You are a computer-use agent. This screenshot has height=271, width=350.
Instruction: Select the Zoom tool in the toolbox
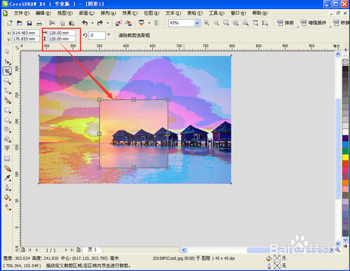point(7,81)
